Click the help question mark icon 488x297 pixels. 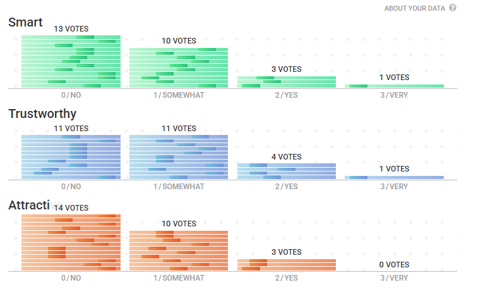tap(453, 8)
